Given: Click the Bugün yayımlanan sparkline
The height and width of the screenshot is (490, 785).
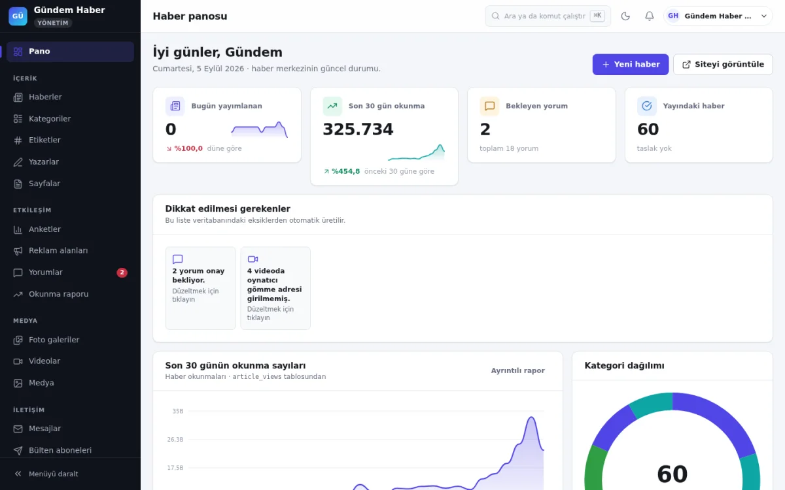Looking at the screenshot, I should pyautogui.click(x=259, y=129).
